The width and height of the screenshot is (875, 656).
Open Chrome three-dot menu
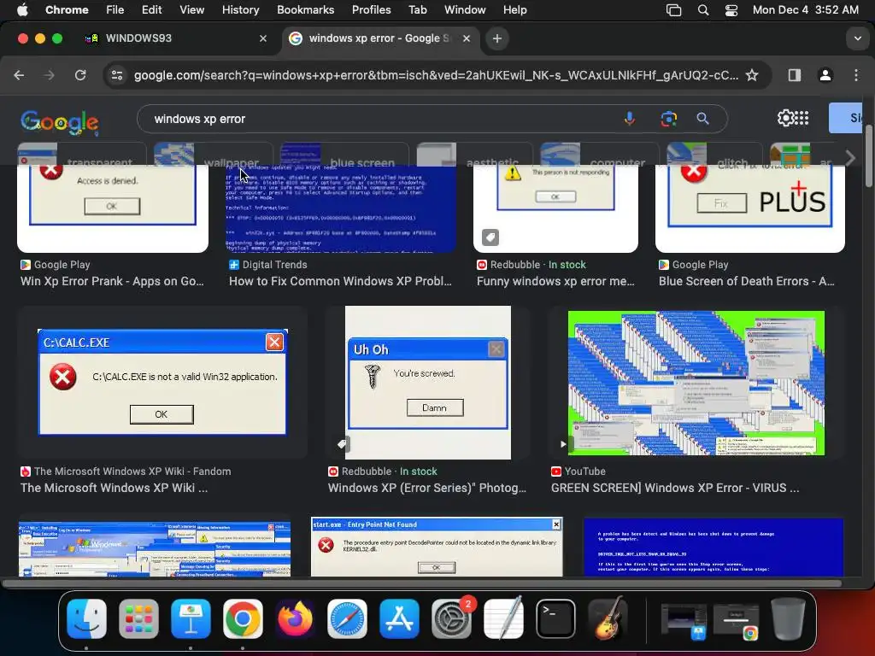856,75
